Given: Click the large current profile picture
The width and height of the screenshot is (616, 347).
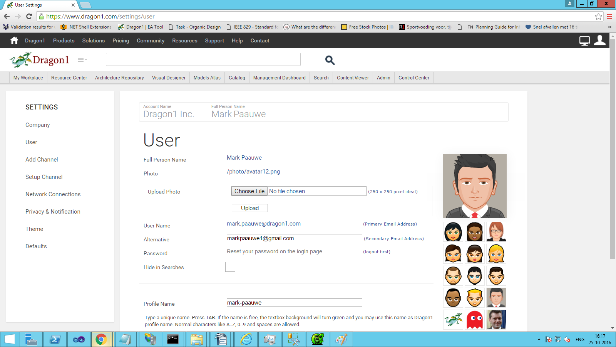Looking at the screenshot, I should pyautogui.click(x=475, y=186).
